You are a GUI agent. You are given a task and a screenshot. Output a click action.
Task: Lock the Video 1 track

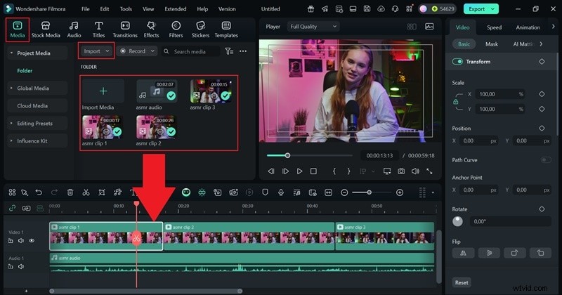(11, 241)
